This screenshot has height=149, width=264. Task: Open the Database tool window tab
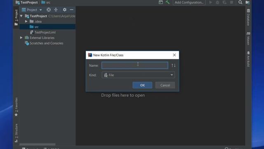(x=248, y=17)
